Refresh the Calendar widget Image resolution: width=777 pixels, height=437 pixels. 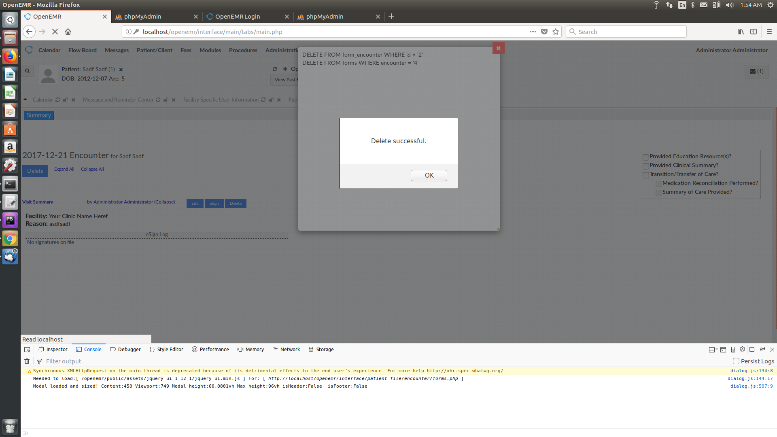(x=57, y=100)
